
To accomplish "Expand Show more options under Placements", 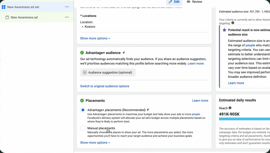I will click(x=95, y=143).
